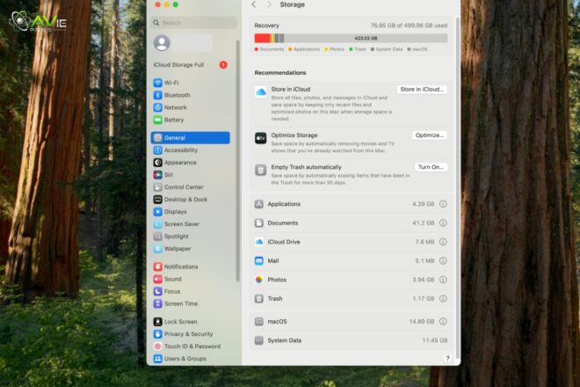Click the Trash row label
Image resolution: width=580 pixels, height=387 pixels.
[x=275, y=298]
